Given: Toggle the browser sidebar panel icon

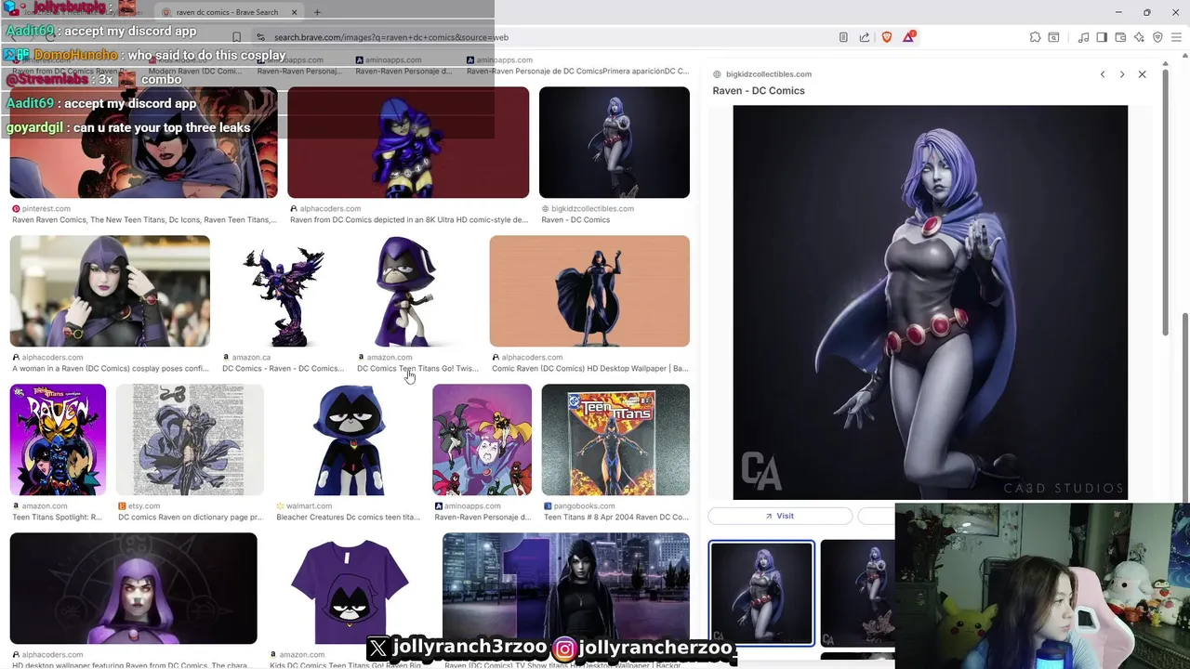Looking at the screenshot, I should (x=1102, y=37).
